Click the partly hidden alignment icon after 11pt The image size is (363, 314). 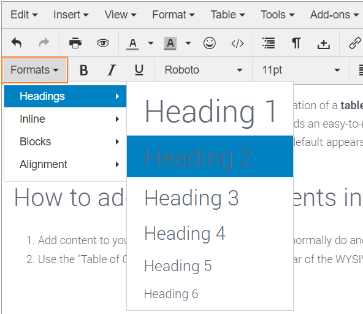tap(361, 70)
